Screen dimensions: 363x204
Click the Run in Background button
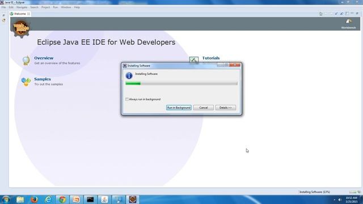tap(179, 108)
